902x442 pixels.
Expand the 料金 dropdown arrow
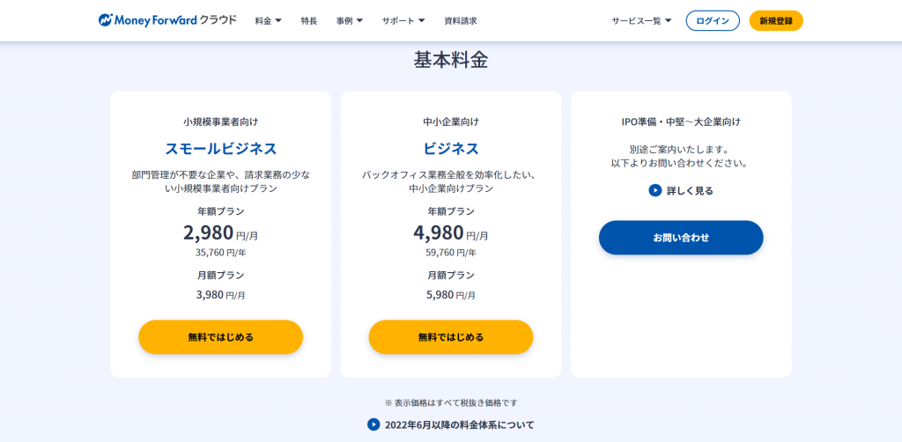278,21
